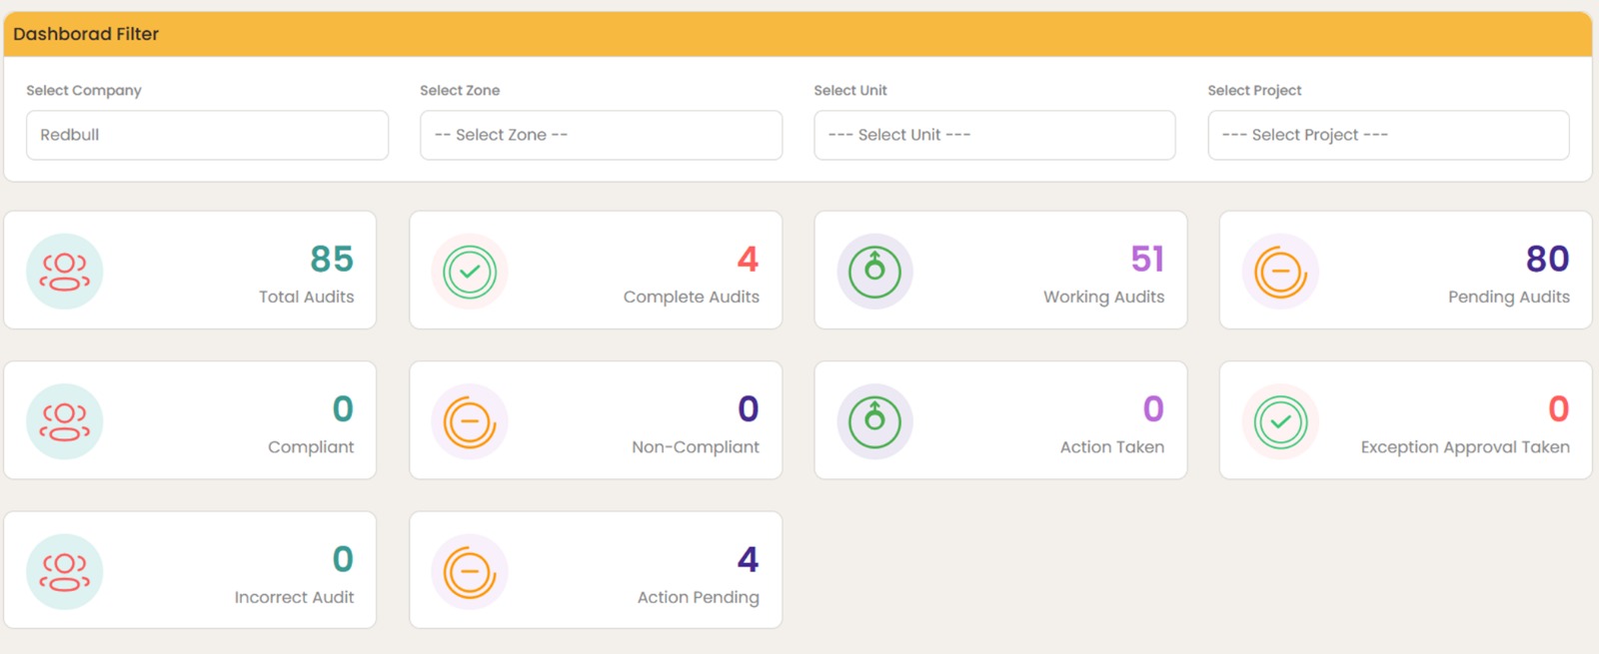
Task: Open the Select Company dropdown showing Redbull
Action: (x=207, y=135)
